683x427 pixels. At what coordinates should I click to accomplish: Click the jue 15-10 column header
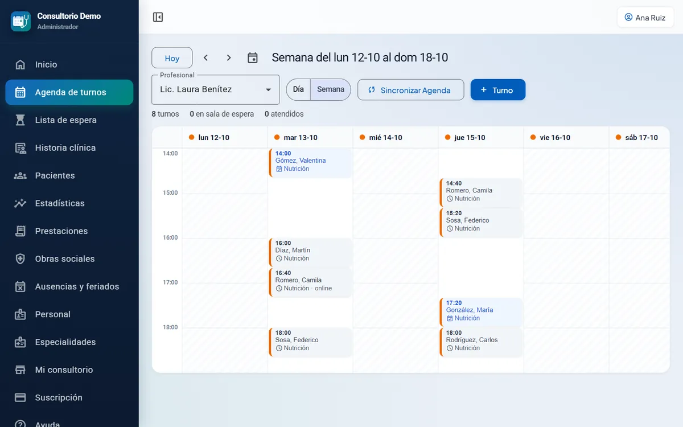tap(481, 137)
